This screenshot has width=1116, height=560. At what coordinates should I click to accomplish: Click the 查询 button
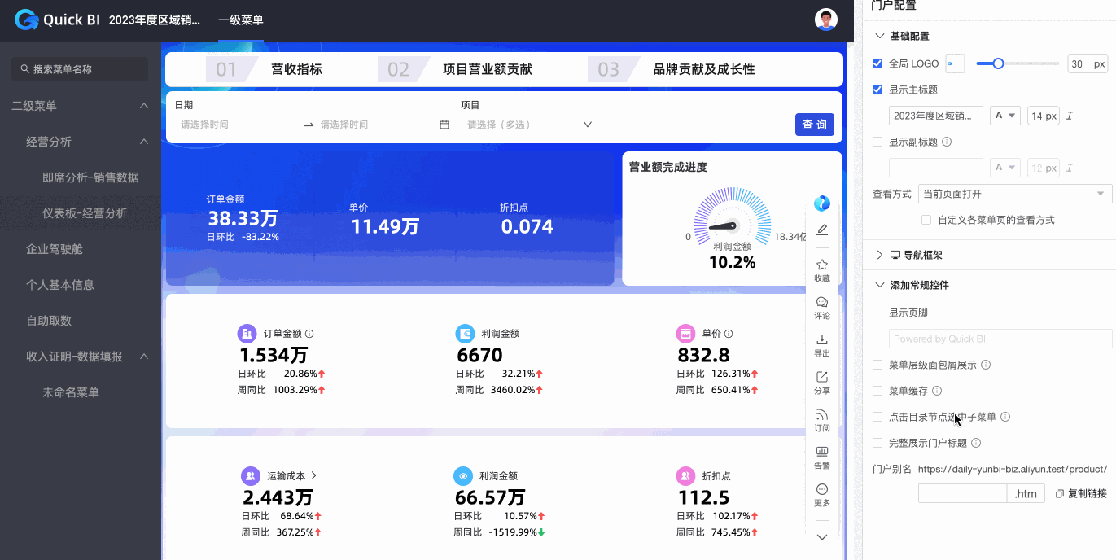point(815,125)
